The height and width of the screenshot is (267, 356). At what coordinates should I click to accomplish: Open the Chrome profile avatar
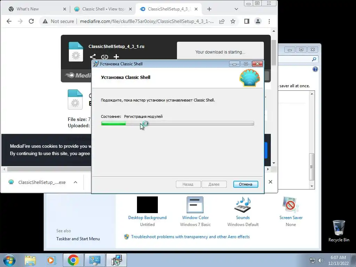click(258, 21)
